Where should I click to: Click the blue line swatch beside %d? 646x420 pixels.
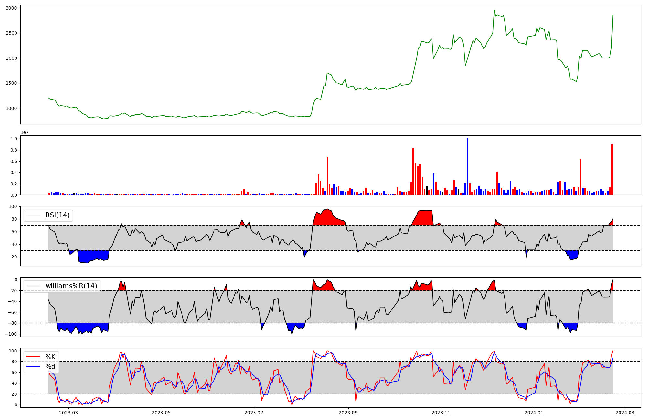[33, 367]
